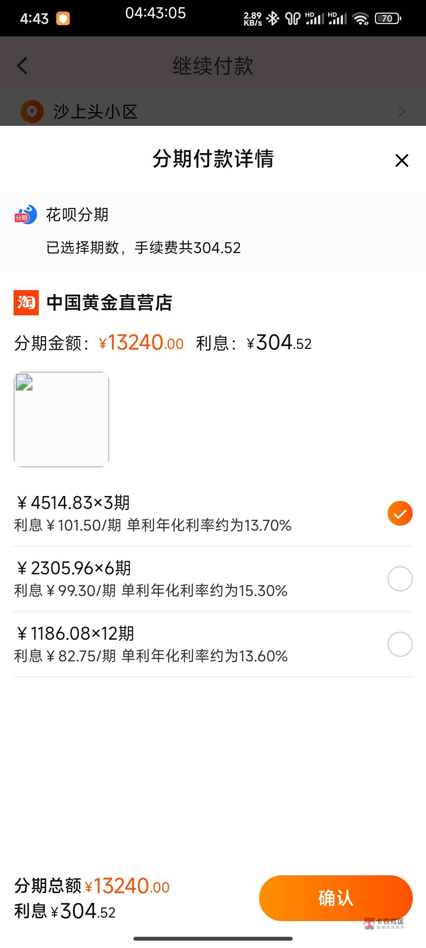Tap the Wi-Fi signal icon
426x948 pixels.
[x=361, y=19]
